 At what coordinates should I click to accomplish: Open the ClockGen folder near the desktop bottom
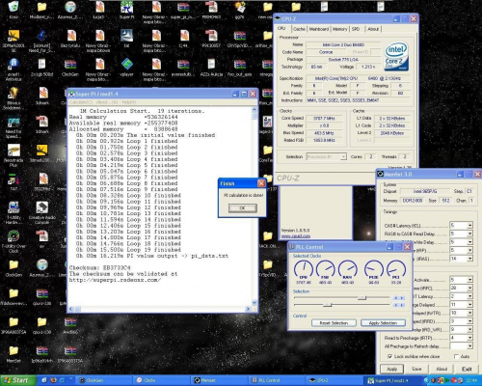(x=13, y=268)
